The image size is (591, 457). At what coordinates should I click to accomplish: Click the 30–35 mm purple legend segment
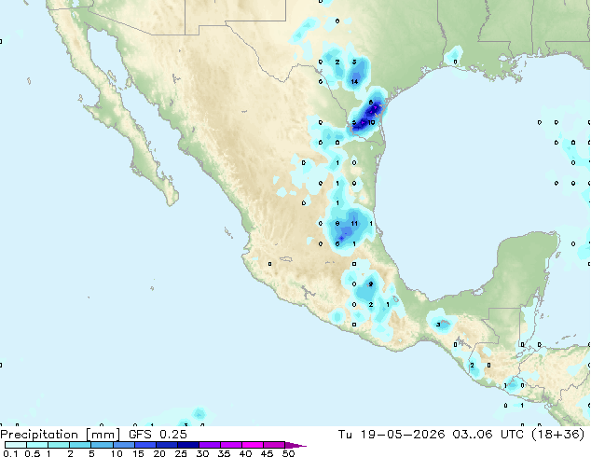pyautogui.click(x=209, y=445)
